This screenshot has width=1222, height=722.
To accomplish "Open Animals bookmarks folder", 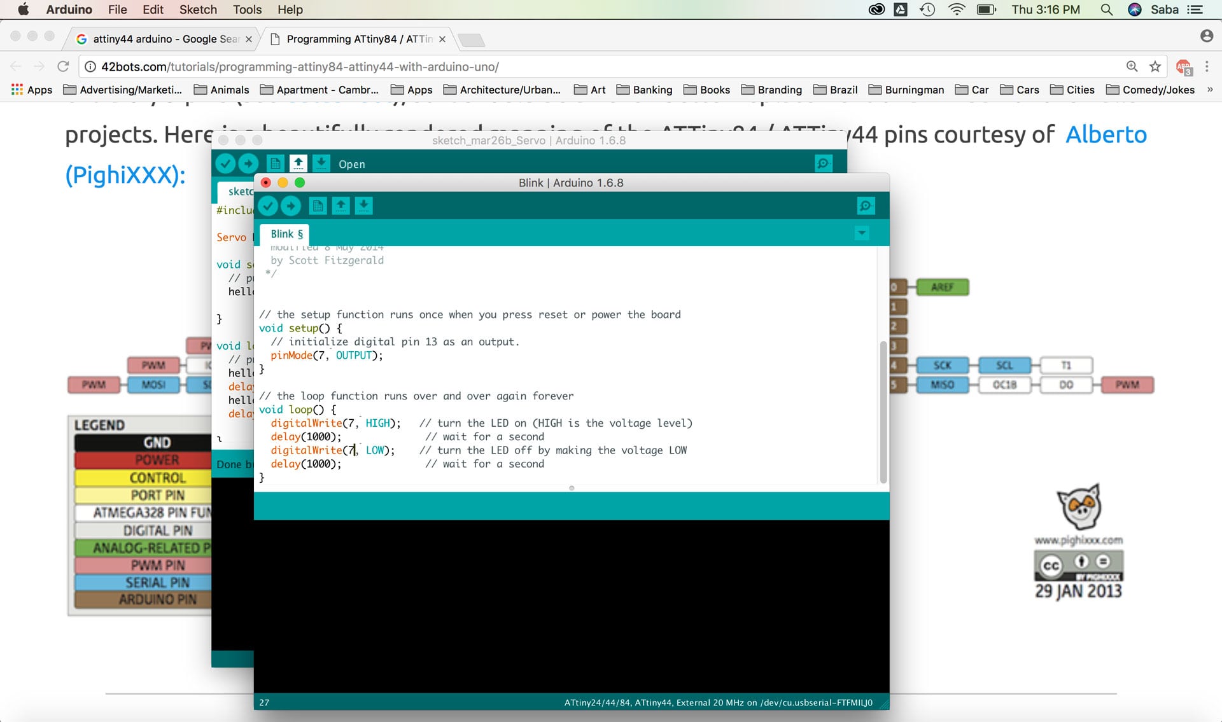I will coord(221,90).
